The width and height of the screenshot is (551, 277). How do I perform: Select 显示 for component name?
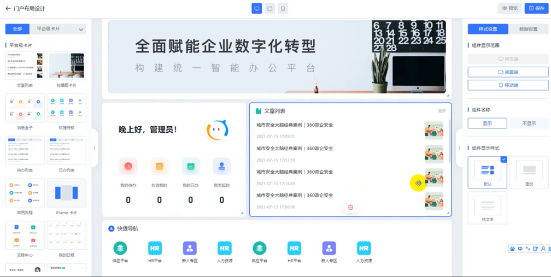point(488,123)
